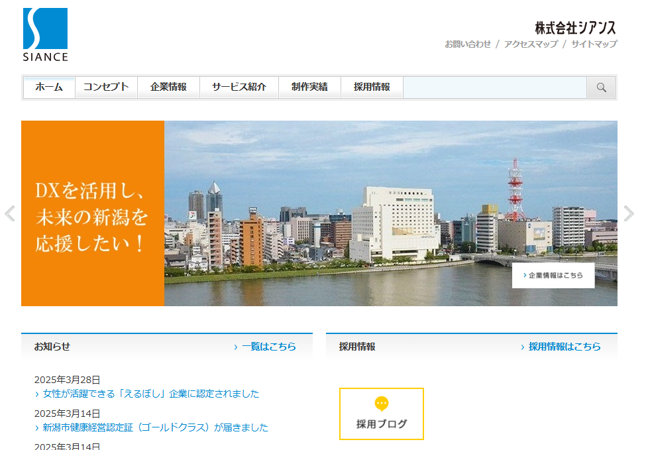Advance carousel with right arrow
This screenshot has height=450, width=648.
point(629,213)
